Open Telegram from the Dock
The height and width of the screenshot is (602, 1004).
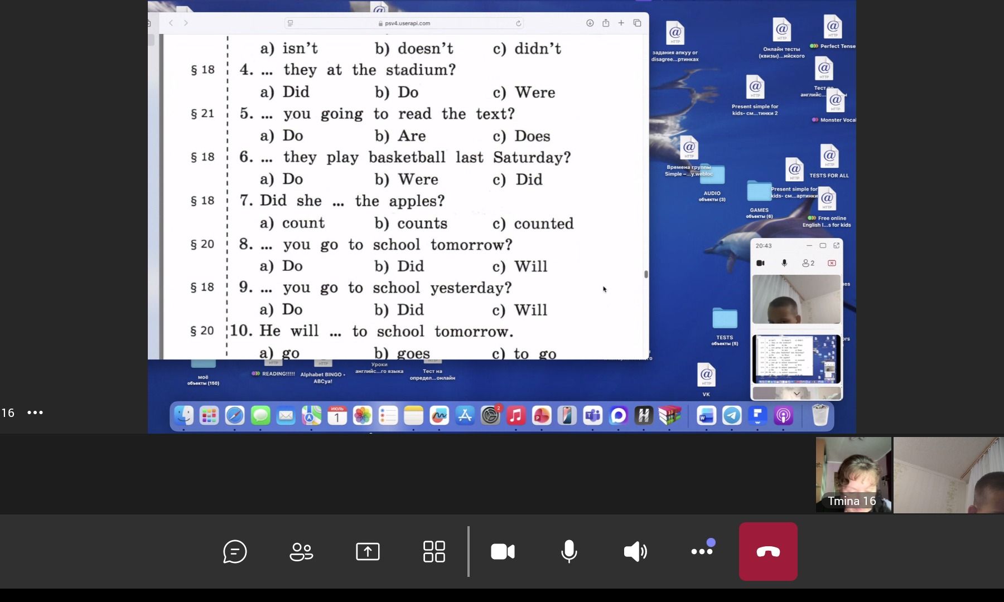(x=732, y=415)
